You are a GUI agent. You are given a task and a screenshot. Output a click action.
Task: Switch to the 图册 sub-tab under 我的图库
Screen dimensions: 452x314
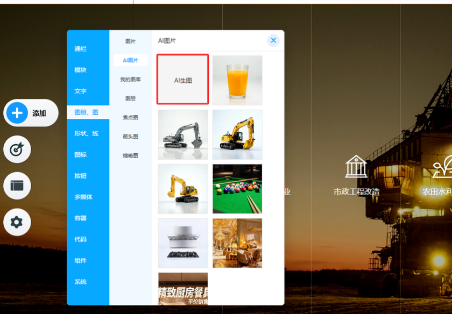click(131, 98)
